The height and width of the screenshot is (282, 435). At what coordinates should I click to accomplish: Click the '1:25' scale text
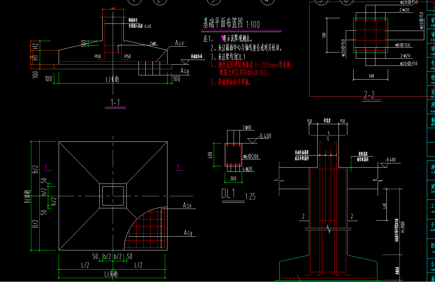coord(250,197)
